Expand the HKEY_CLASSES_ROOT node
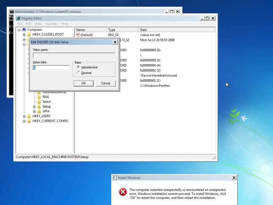 click(x=24, y=34)
